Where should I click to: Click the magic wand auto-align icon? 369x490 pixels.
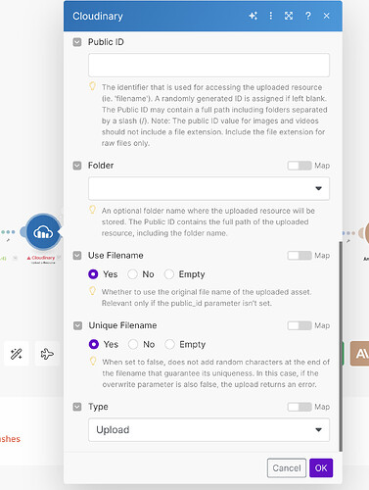[x=17, y=354]
